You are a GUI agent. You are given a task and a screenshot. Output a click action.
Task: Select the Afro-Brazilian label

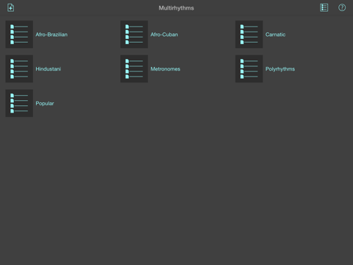tap(51, 35)
